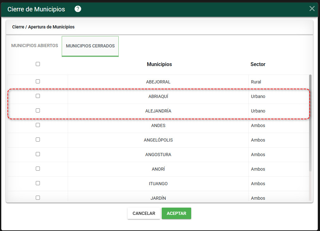320x231 pixels.
Task: Check the ANGELÓPOLIS checkbox
Action: (x=38, y=140)
